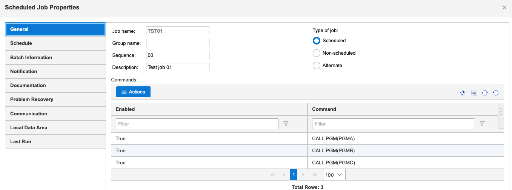
Task: Close the Scheduled Job Properties dialog
Action: click(x=504, y=8)
